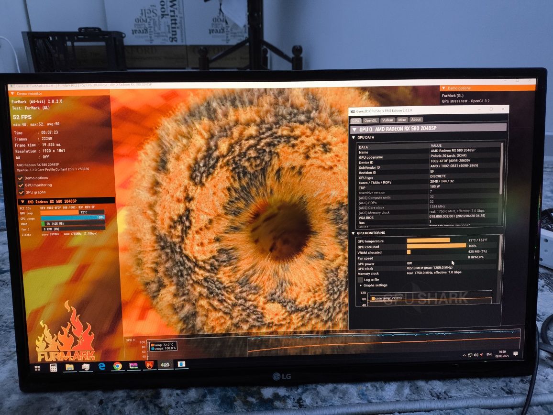
Task: Click the Resolution value 1920 x 1061
Action: coord(54,151)
